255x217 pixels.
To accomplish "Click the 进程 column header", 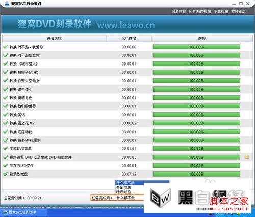I will click(x=202, y=39).
